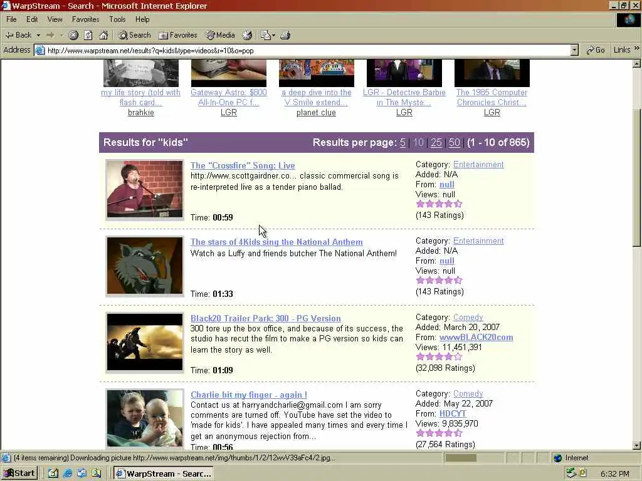Click the Internet Explorer quick launch icon

coord(68,473)
